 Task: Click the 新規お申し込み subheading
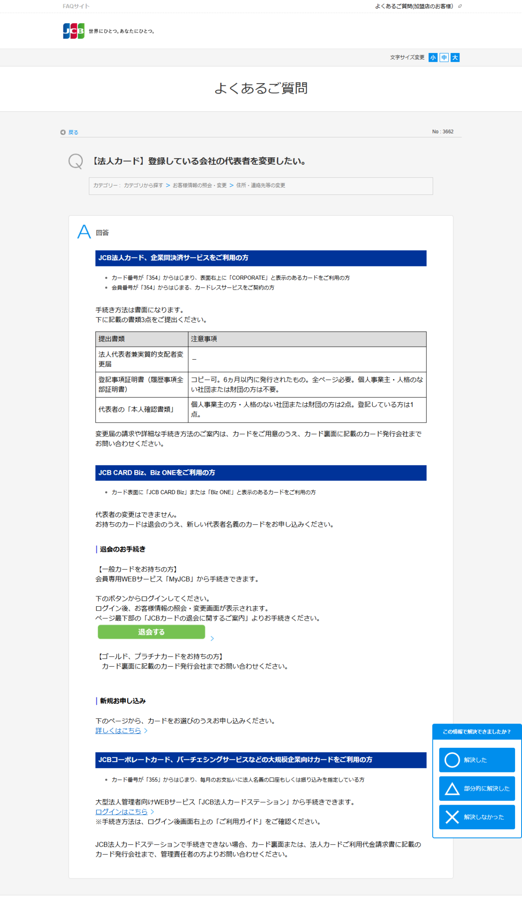point(123,701)
